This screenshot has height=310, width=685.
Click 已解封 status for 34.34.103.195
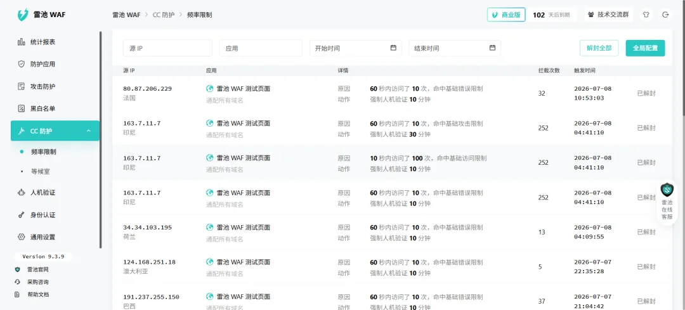(646, 232)
